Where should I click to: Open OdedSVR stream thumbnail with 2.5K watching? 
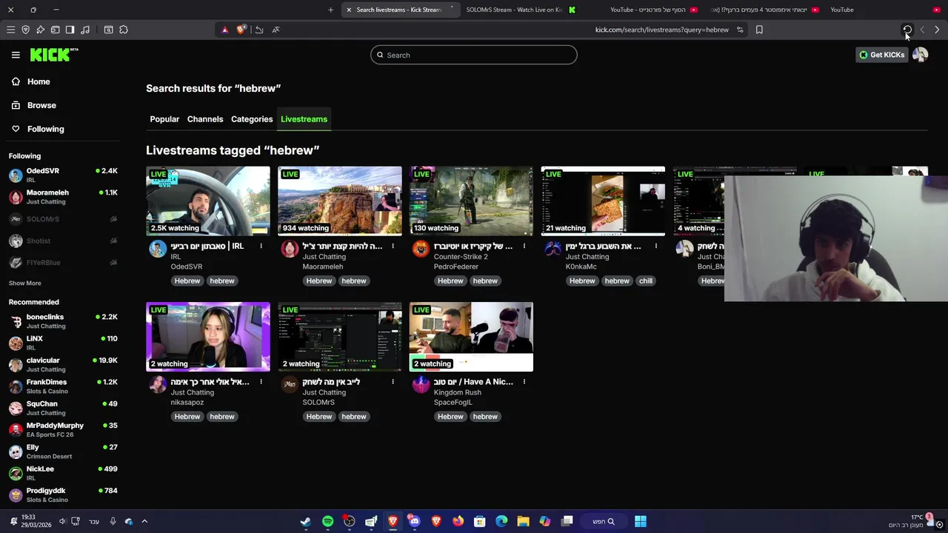[208, 201]
